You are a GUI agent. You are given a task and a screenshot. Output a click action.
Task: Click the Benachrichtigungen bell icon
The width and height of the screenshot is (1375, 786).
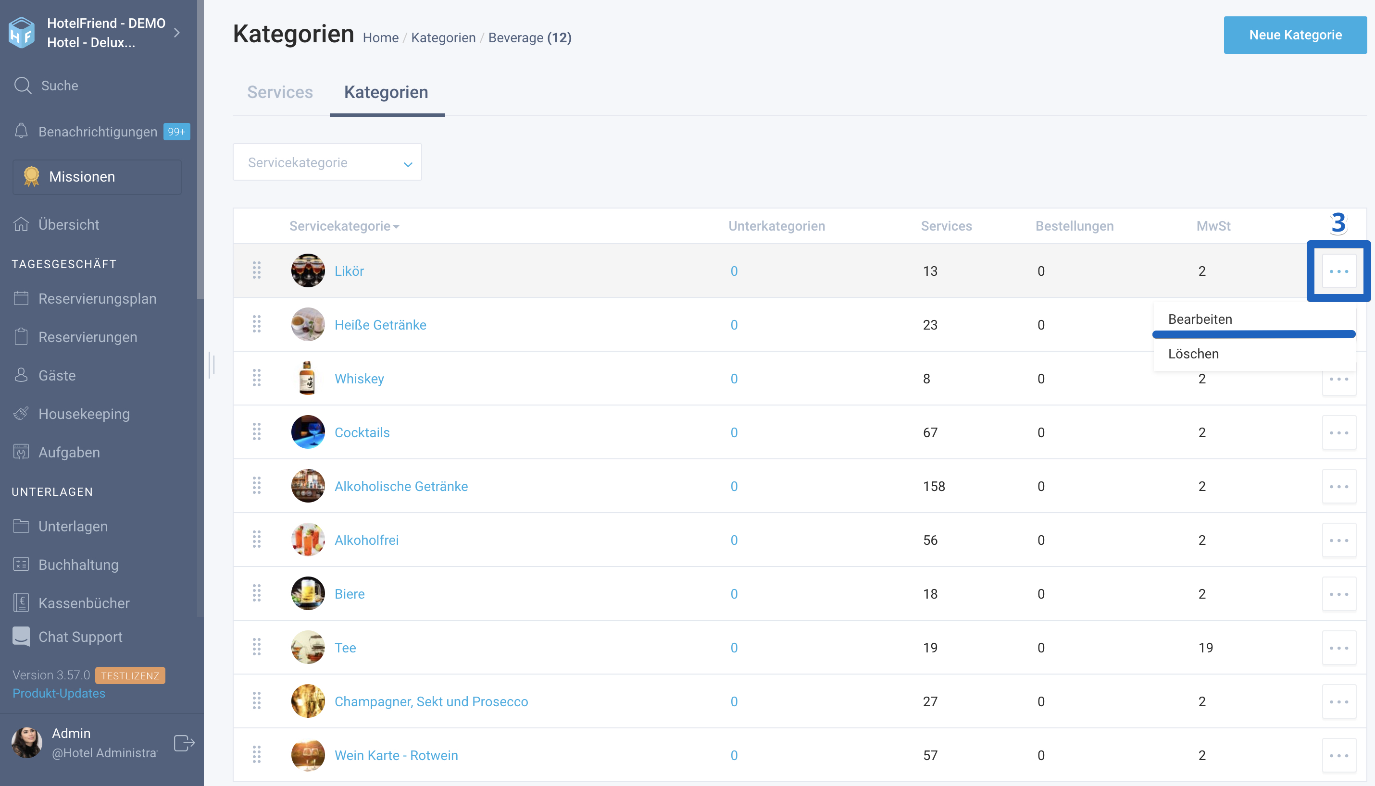(21, 131)
